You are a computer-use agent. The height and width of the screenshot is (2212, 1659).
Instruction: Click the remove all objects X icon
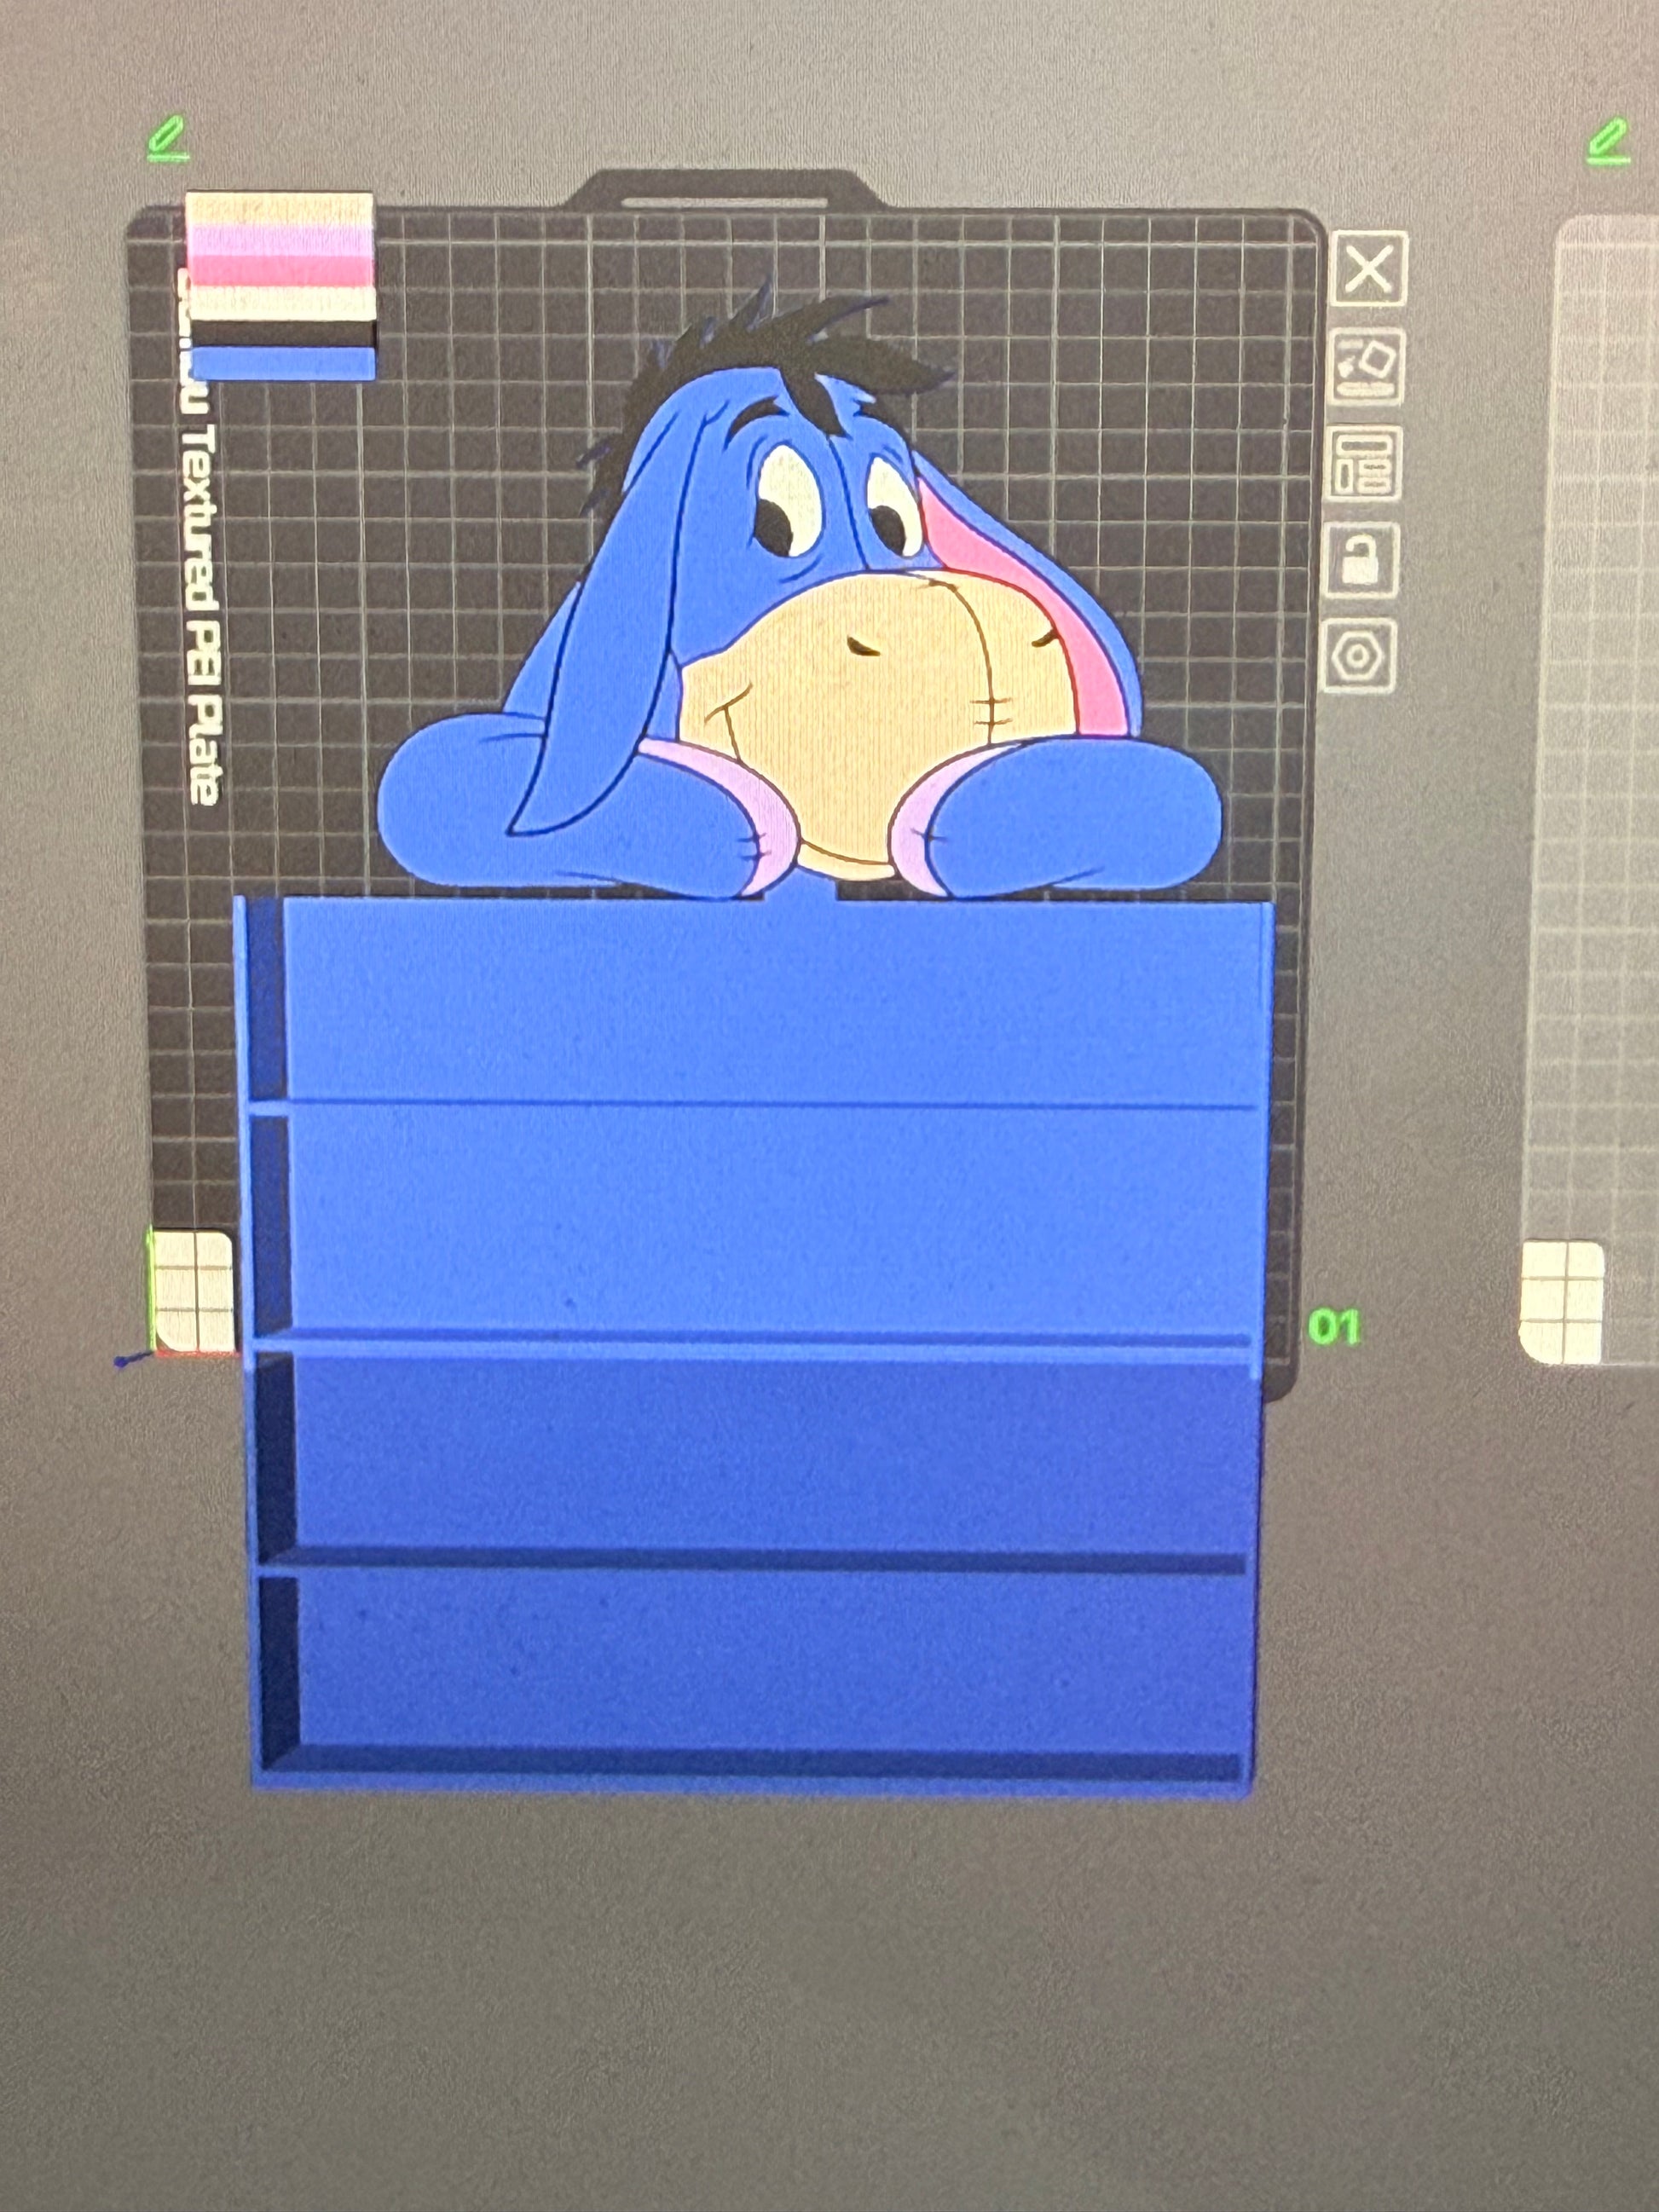1369,268
